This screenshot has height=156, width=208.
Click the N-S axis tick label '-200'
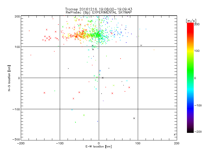[x=16, y=139]
